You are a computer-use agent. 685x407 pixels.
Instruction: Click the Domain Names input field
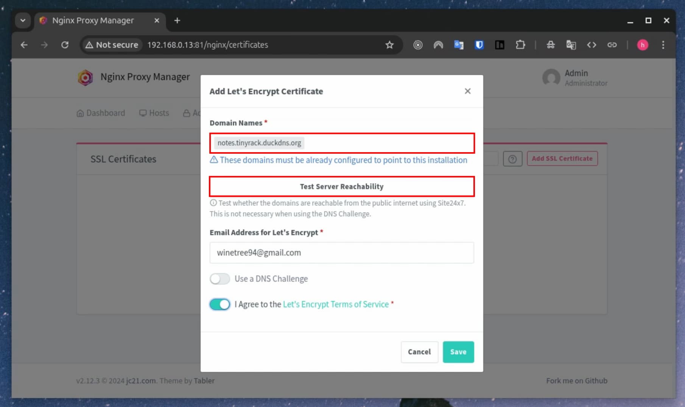click(342, 143)
